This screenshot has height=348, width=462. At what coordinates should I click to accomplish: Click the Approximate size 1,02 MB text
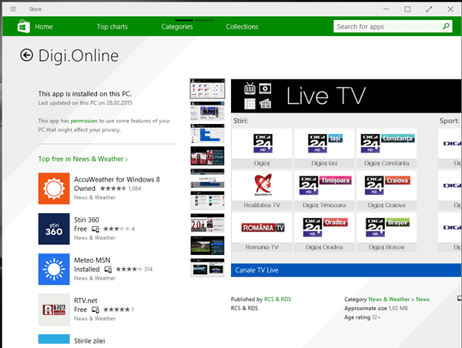coord(376,309)
